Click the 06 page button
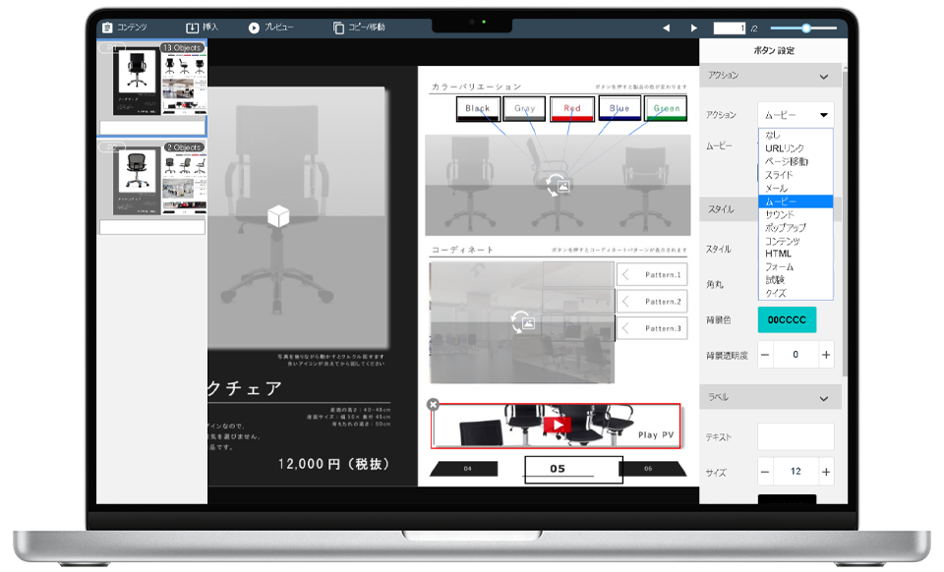 [653, 469]
